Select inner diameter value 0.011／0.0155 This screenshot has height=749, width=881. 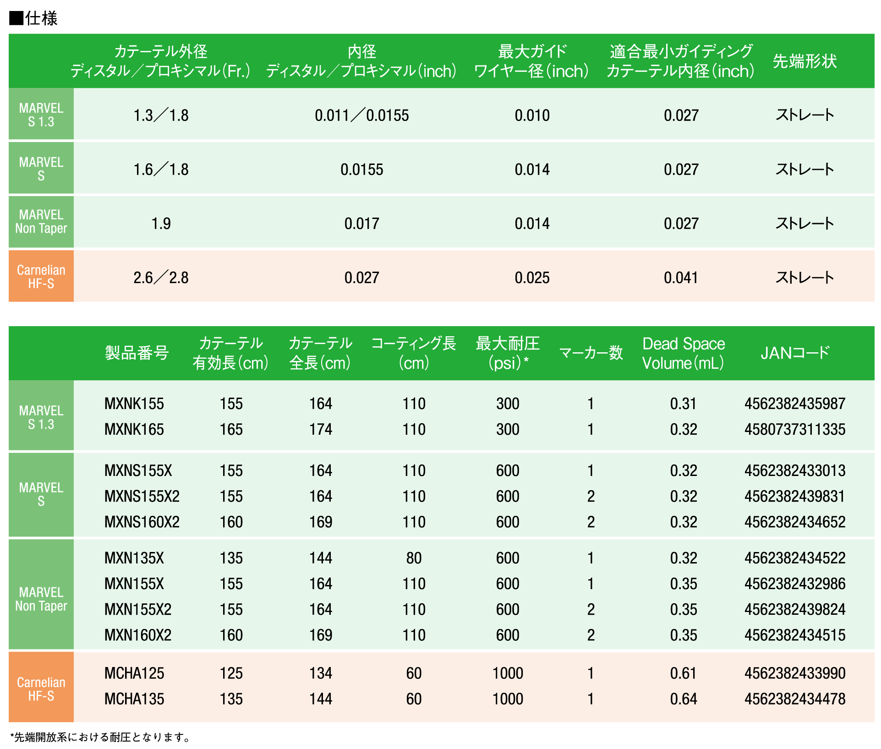(x=361, y=115)
